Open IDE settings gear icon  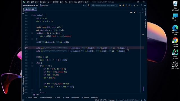click(x=145, y=5)
